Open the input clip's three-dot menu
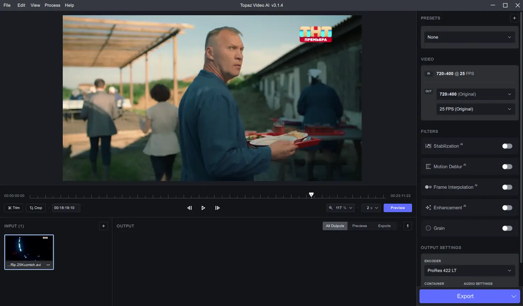Screen dimensions: 523x306 pos(48,265)
